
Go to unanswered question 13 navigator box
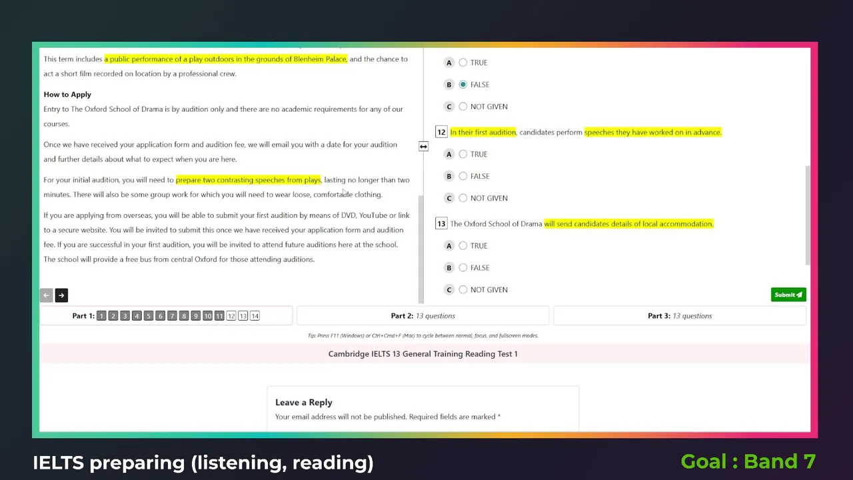point(243,316)
